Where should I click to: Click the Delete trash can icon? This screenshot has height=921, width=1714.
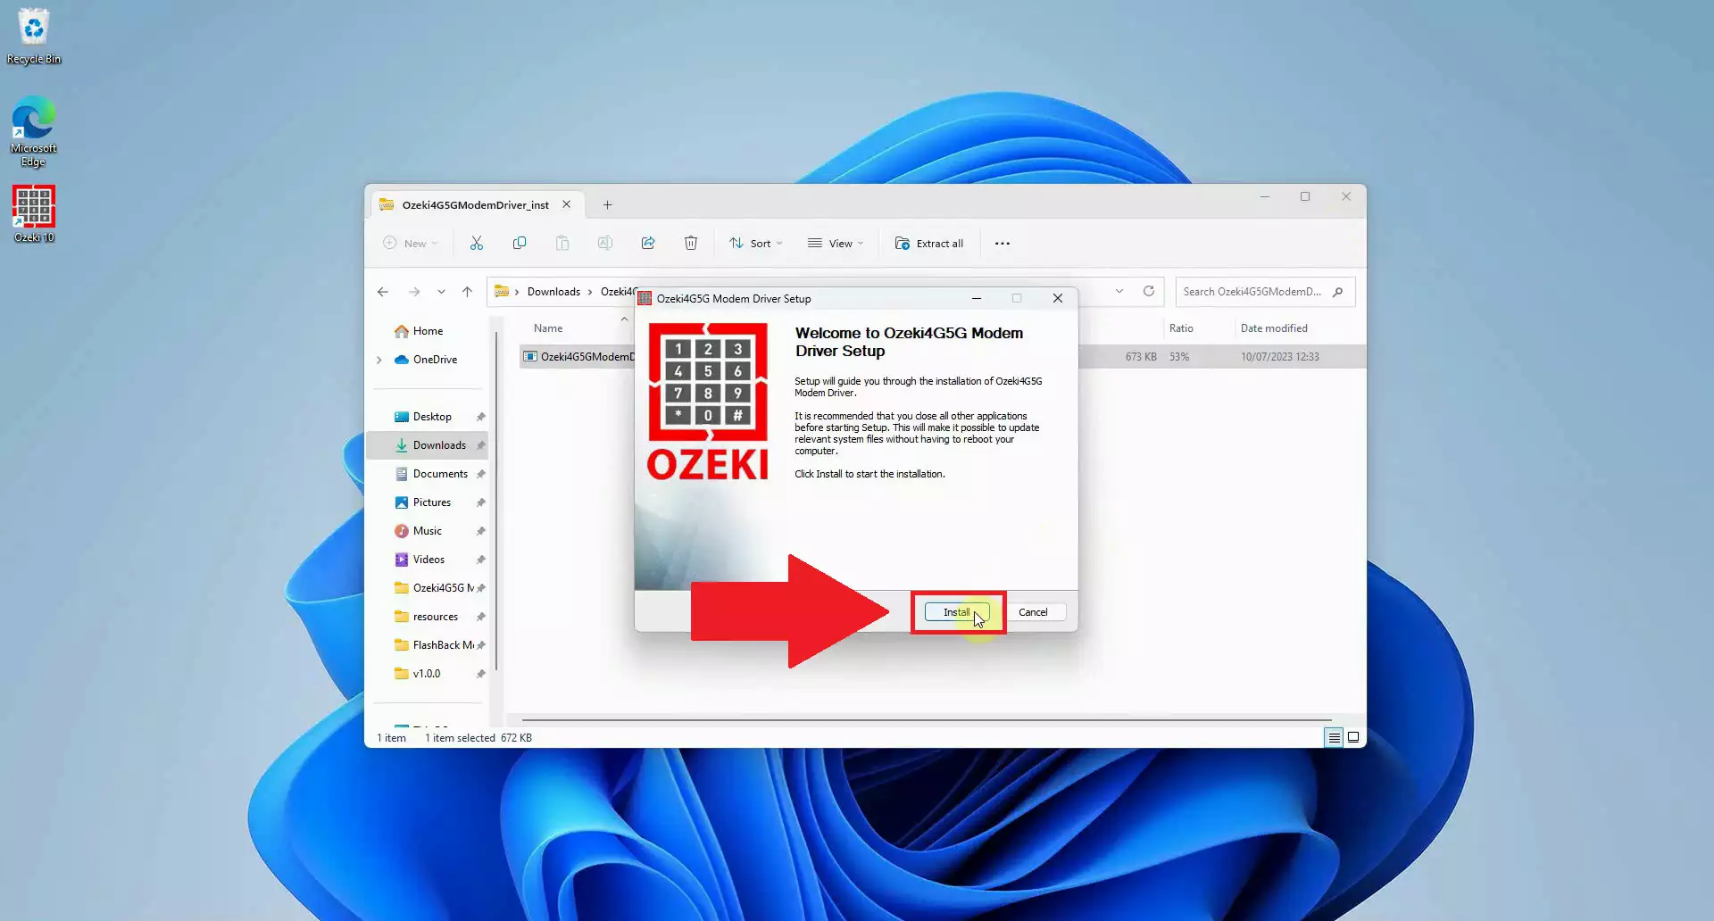click(691, 244)
